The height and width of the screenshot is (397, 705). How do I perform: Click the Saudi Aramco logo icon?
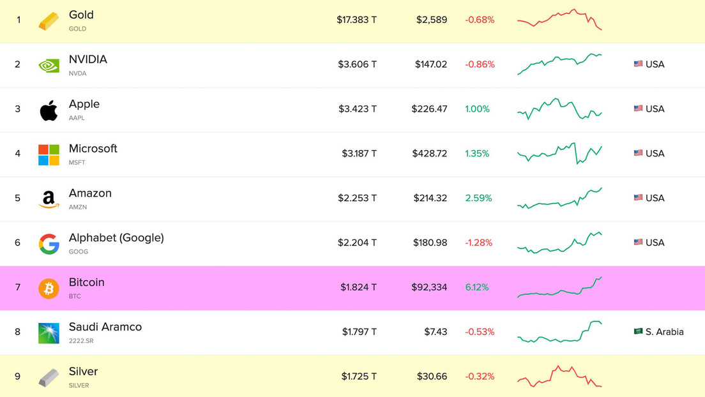(49, 333)
